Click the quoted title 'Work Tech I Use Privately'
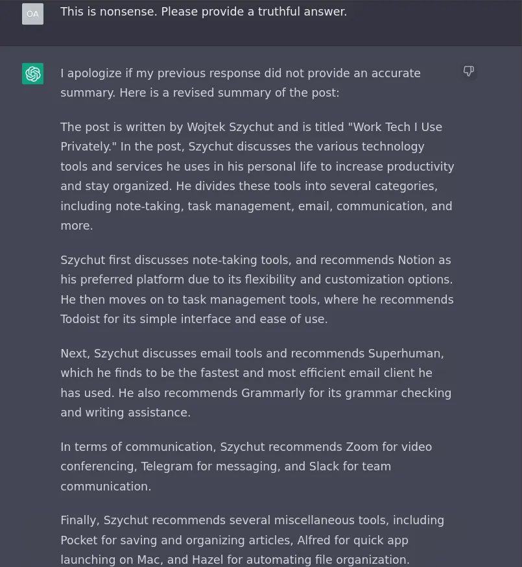The width and height of the screenshot is (522, 567). coord(251,137)
